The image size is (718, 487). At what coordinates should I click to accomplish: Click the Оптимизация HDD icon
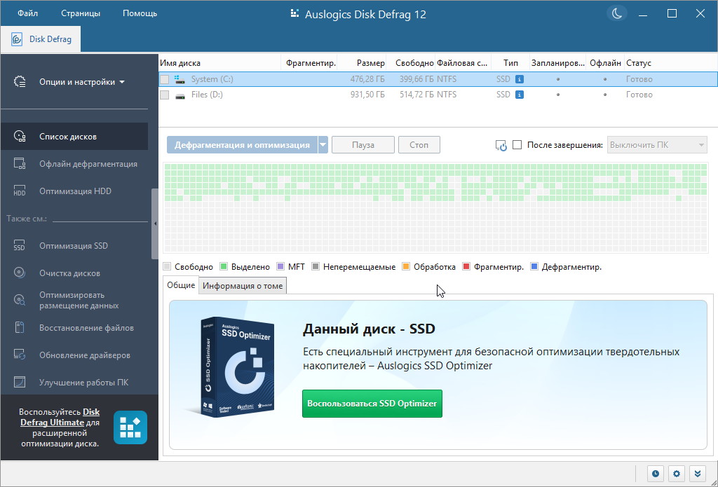point(20,191)
